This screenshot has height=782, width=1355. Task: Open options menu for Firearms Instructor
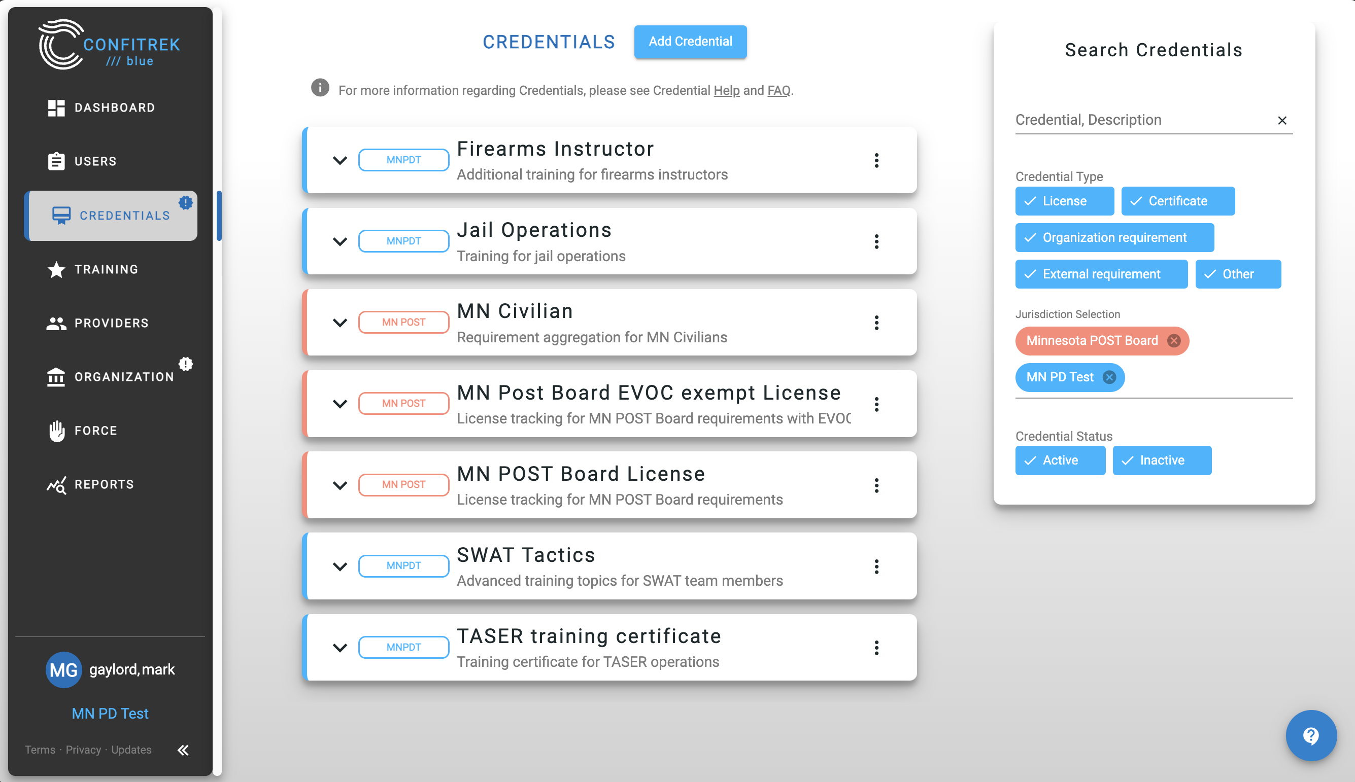(876, 160)
